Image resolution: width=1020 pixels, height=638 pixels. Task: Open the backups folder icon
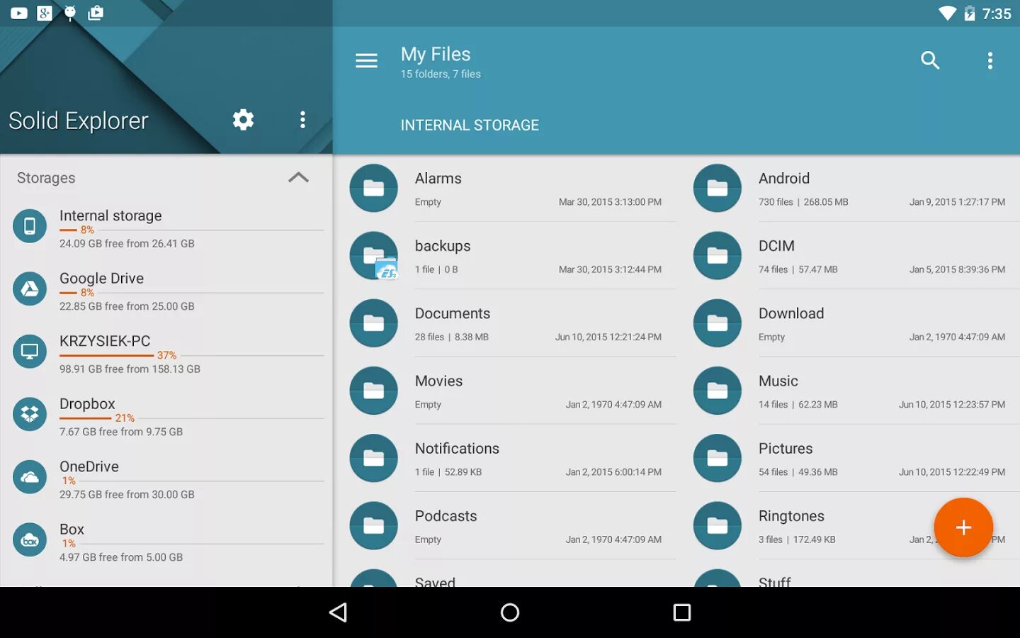click(374, 255)
